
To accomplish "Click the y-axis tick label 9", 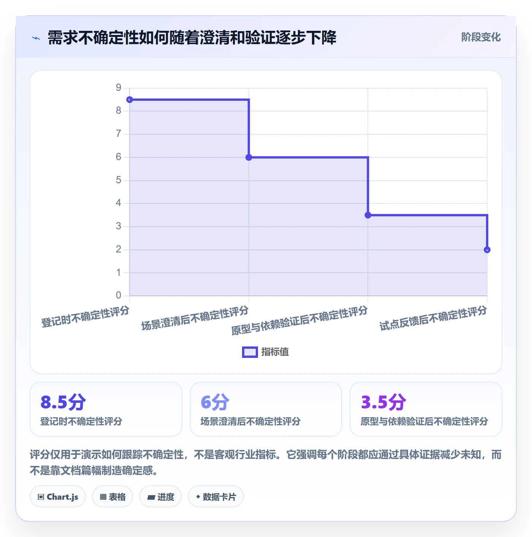I will (119, 88).
